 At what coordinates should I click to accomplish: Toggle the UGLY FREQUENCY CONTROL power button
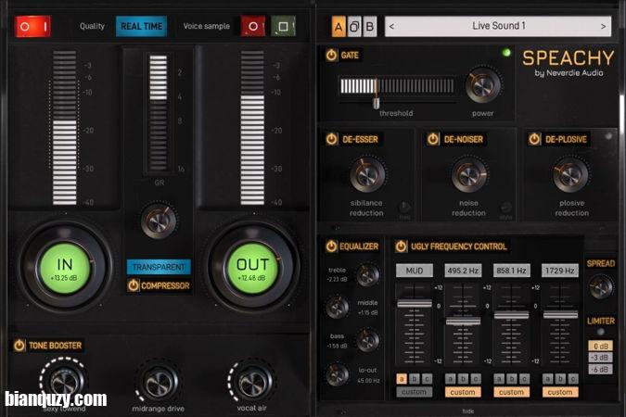(401, 246)
